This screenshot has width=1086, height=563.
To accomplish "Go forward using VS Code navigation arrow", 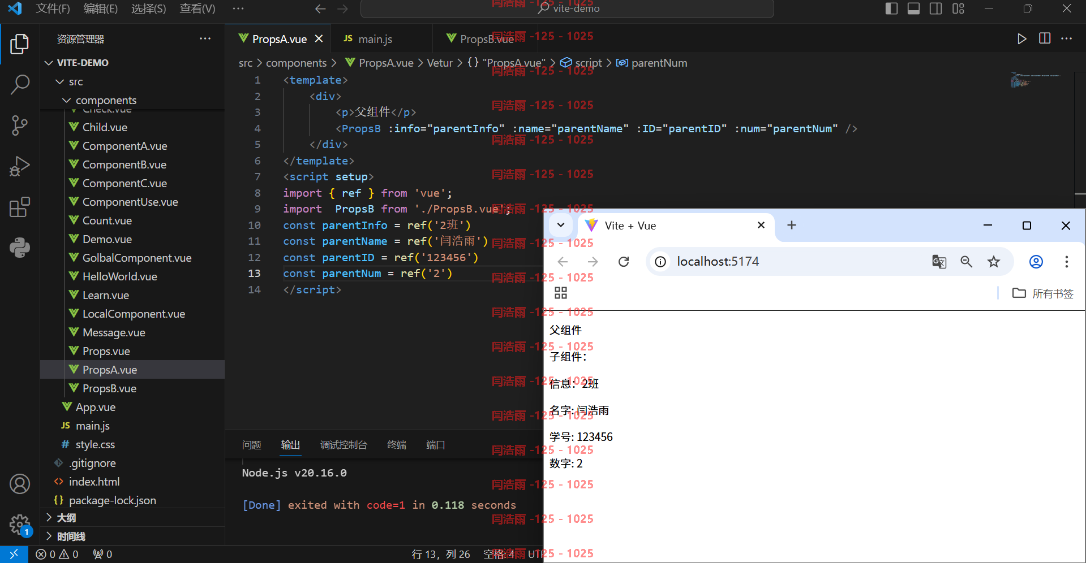I will (x=342, y=9).
